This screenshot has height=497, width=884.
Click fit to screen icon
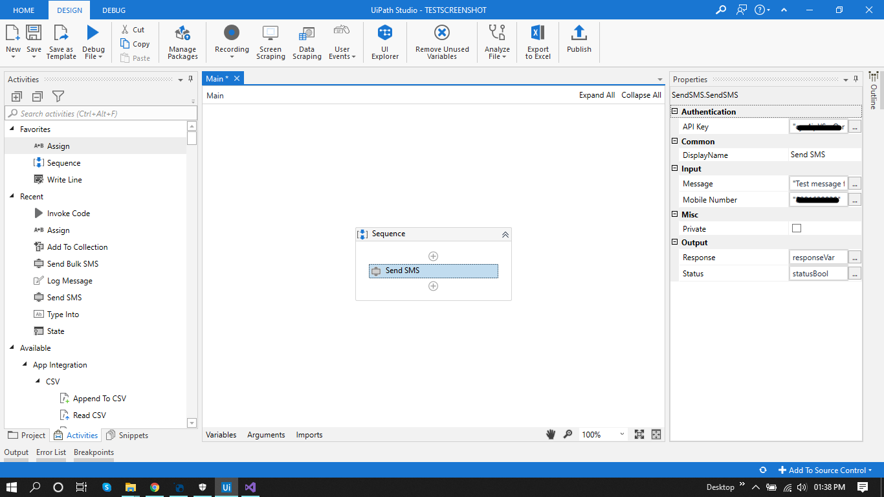639,434
